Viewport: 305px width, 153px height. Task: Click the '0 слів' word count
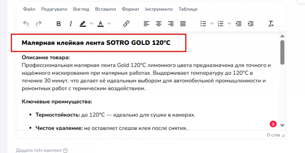click(x=273, y=135)
